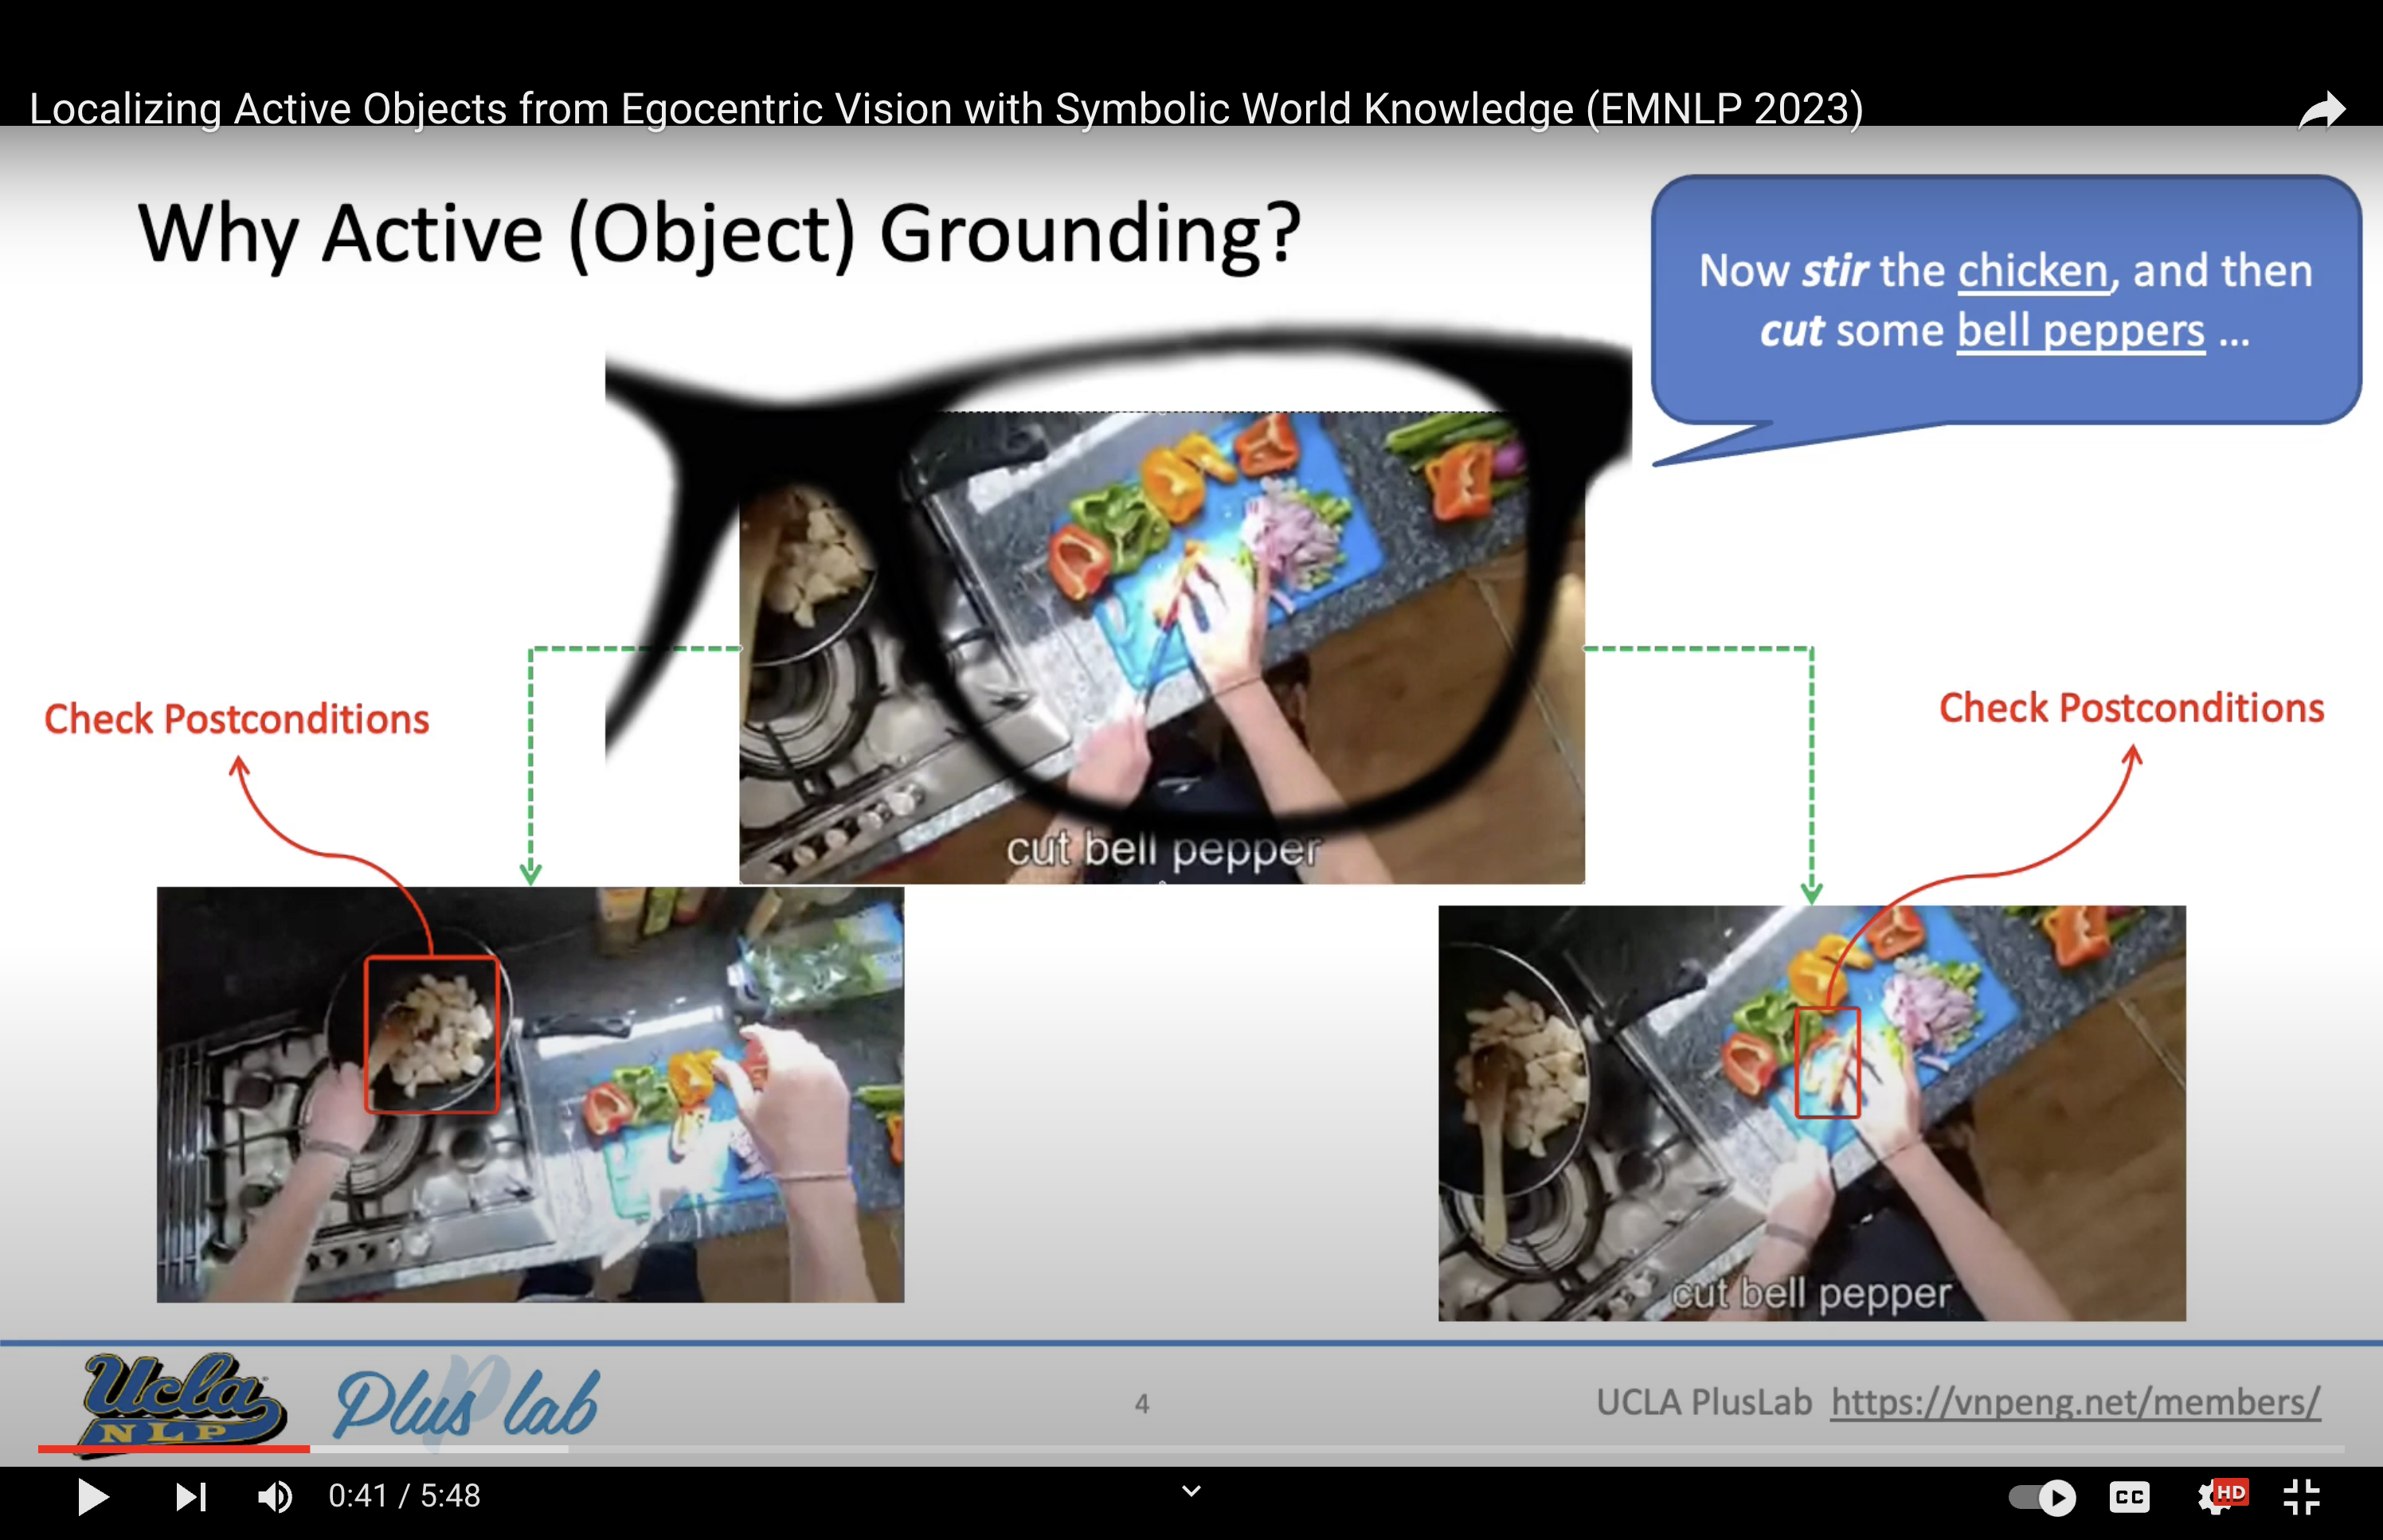
Task: Click the video title text
Action: [x=945, y=108]
